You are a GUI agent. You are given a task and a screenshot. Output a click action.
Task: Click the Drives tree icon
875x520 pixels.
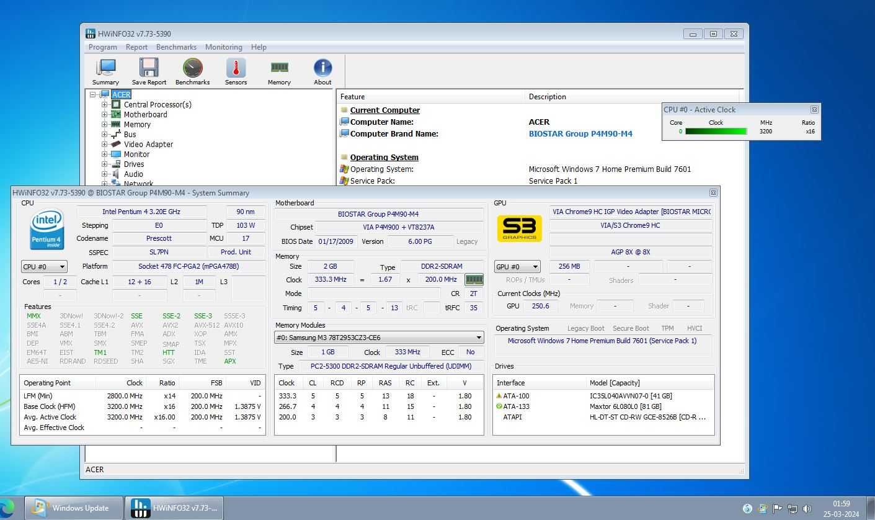tap(115, 164)
